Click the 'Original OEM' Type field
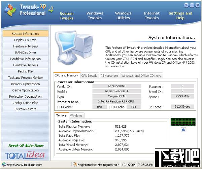 tap(117, 96)
